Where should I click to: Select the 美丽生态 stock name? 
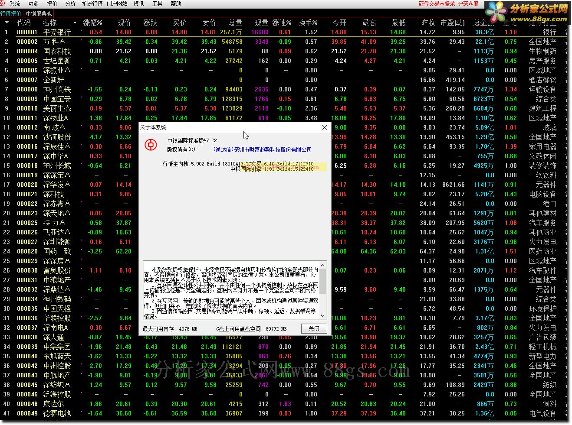57,108
